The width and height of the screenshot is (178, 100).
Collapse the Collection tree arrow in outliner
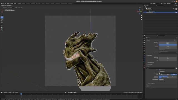pyautogui.click(x=145, y=8)
